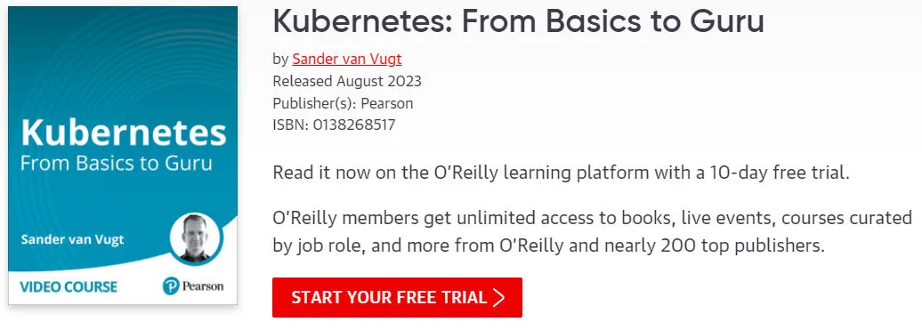
Task: Click the Pearson circular P emblem
Action: click(171, 286)
